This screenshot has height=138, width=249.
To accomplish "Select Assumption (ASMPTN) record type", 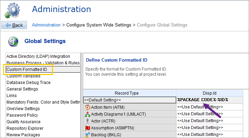I will [x=130, y=128].
